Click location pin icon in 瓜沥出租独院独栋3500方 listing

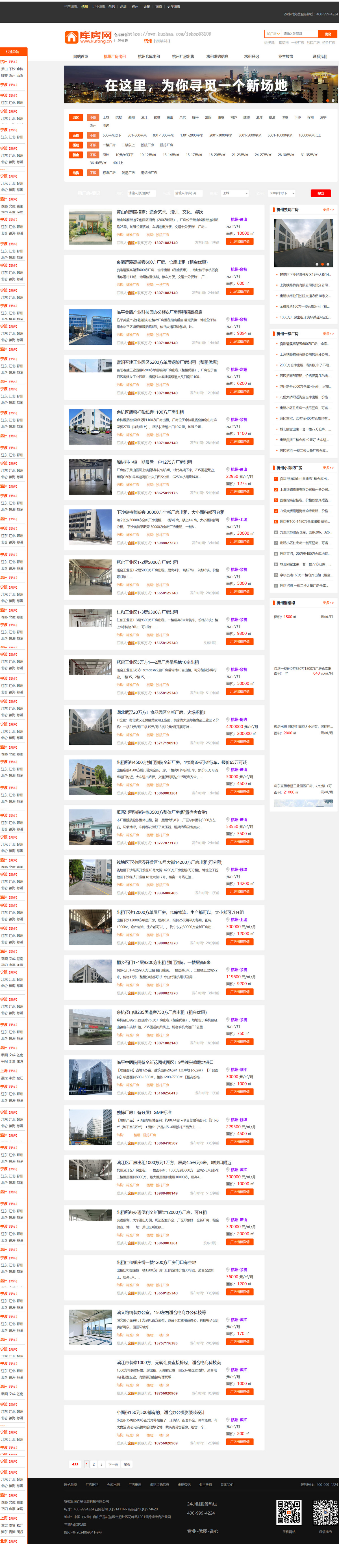(x=228, y=819)
